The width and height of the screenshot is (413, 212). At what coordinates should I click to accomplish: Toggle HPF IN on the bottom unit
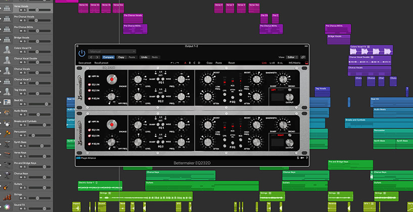click(x=90, y=122)
